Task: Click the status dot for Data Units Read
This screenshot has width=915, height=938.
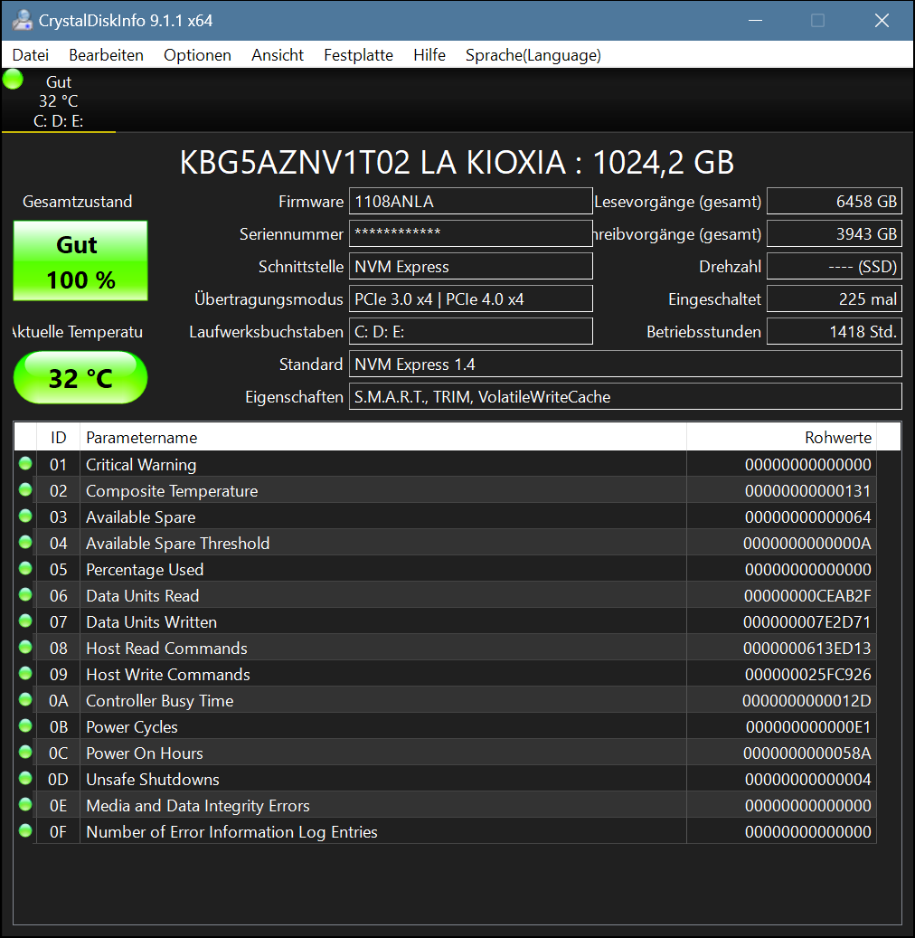Action: (25, 594)
